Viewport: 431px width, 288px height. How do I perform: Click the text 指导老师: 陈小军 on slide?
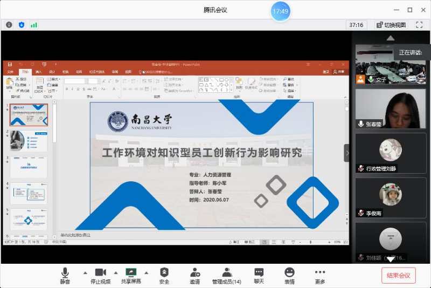point(208,183)
